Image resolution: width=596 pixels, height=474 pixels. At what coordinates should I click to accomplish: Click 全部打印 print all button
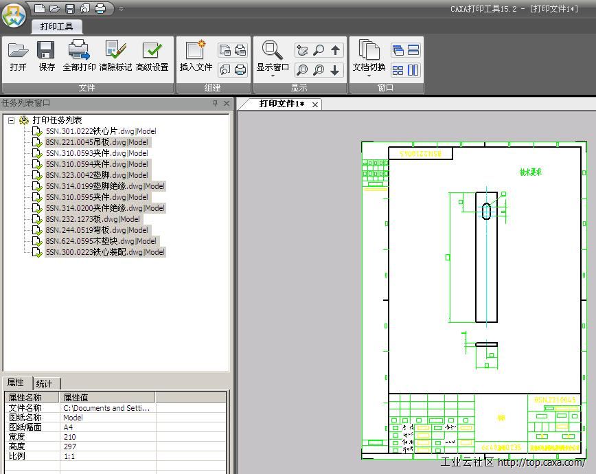coord(79,56)
